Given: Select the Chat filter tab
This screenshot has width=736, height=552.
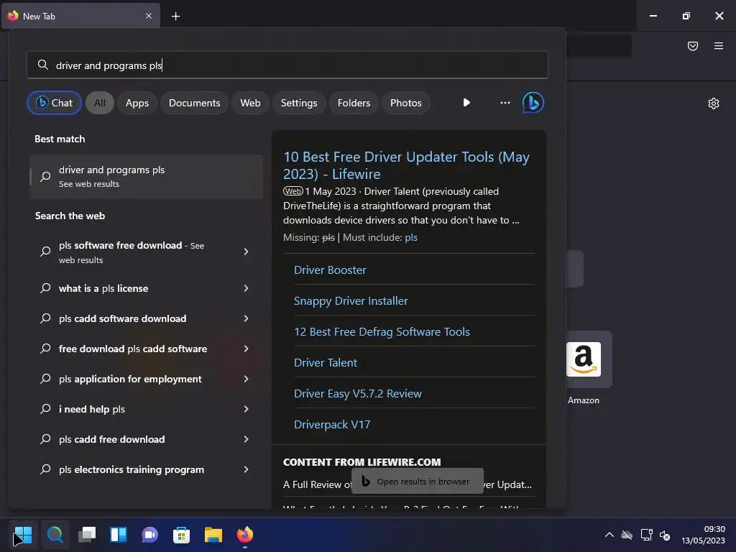Looking at the screenshot, I should [54, 103].
